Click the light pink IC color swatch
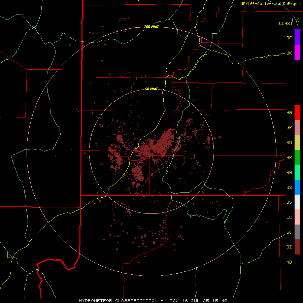This screenshot has width=303, height=303. coord(297,217)
